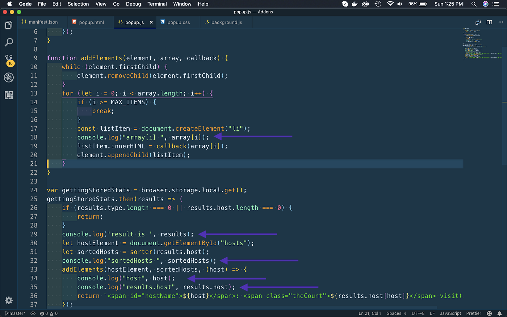Launch Siri from the menu bar
507x317 pixels.
coord(486,4)
